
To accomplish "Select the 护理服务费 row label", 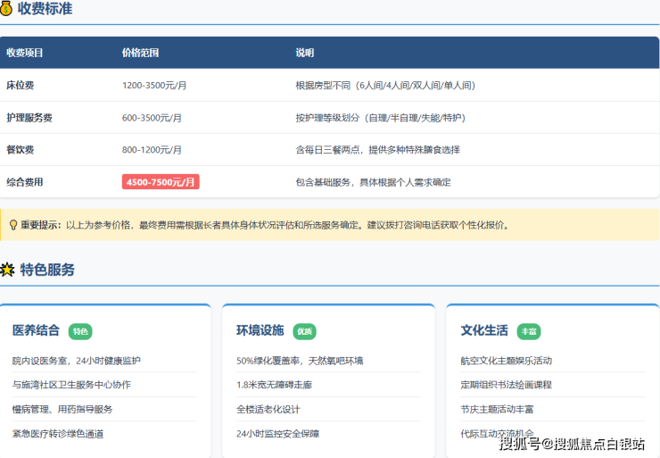I will coord(29,118).
